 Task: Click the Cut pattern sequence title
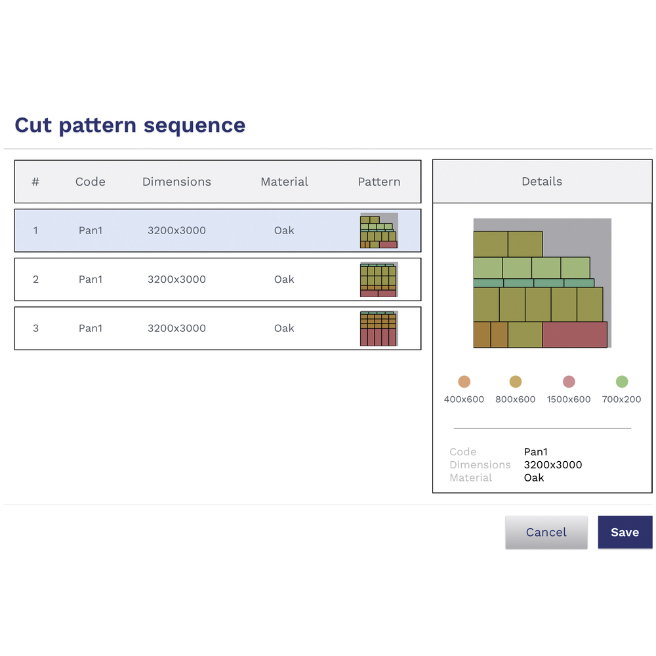coord(129,125)
